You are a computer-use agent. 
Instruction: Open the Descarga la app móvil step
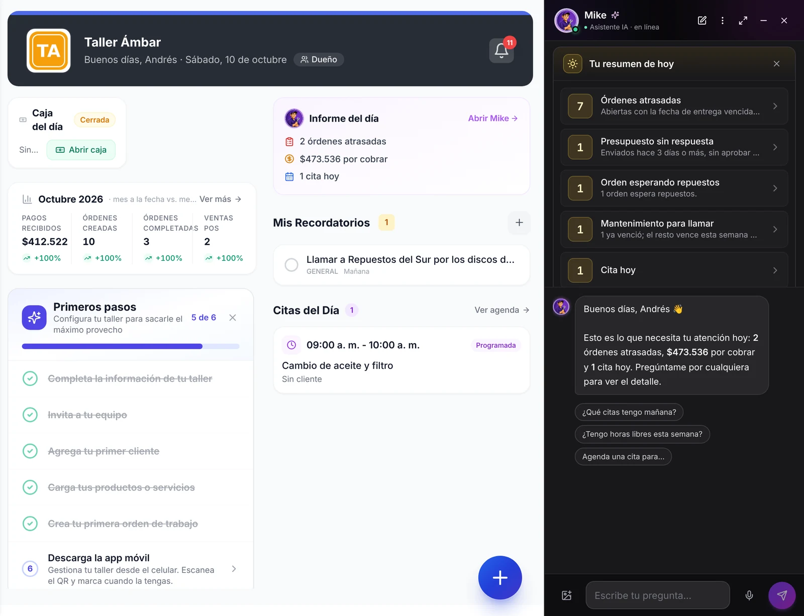pyautogui.click(x=131, y=569)
